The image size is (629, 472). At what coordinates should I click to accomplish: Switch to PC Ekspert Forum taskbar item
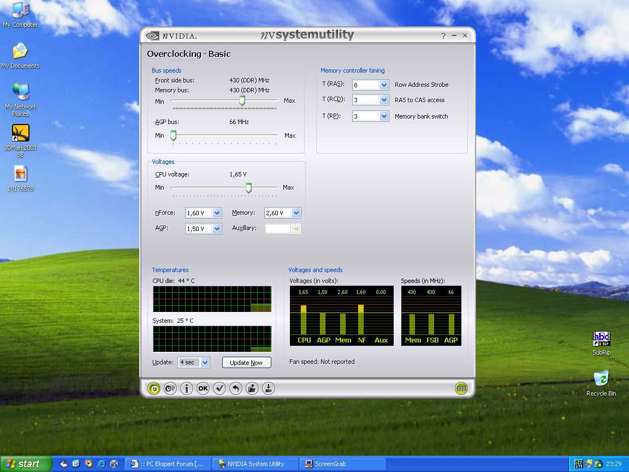[167, 464]
